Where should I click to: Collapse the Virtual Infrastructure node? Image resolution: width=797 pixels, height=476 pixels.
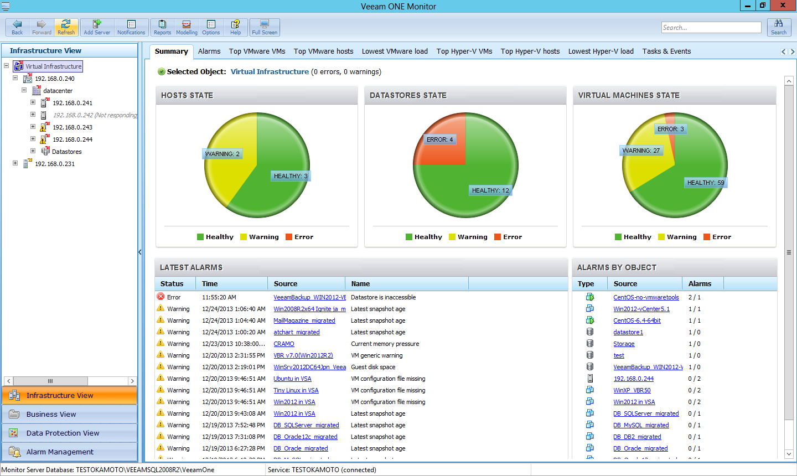7,66
